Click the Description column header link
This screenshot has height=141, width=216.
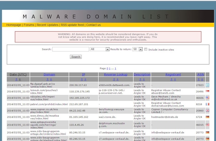[x=142, y=74]
